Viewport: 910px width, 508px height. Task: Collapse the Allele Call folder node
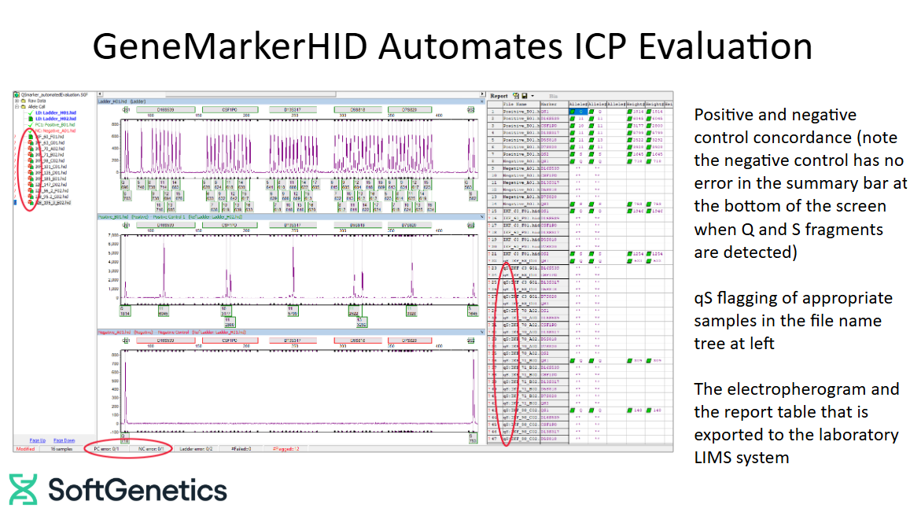click(17, 107)
